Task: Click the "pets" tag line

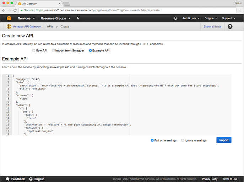Action: click(32, 118)
